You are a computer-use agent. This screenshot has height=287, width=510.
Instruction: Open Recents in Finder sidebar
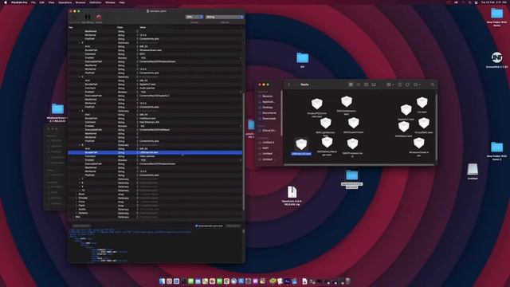(x=268, y=96)
